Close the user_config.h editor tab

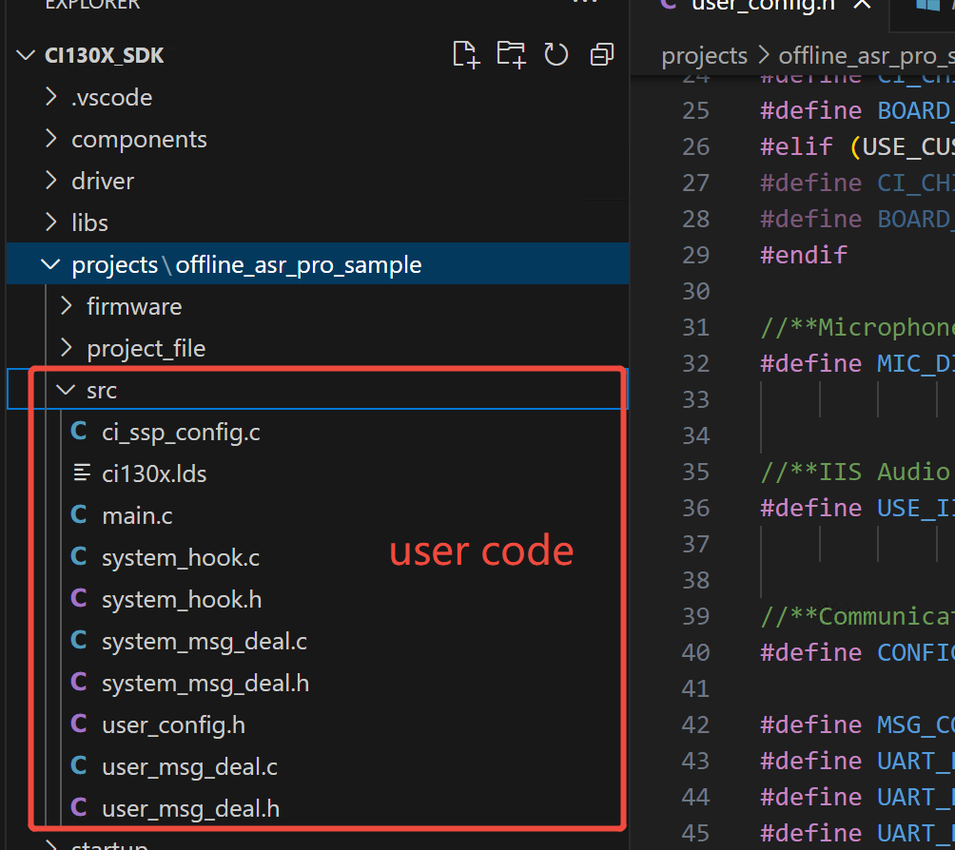coord(862,5)
